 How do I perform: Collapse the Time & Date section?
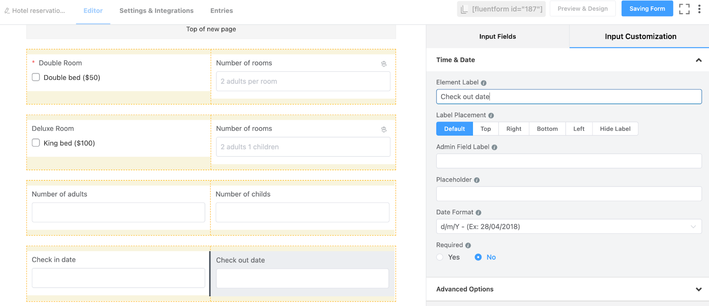[698, 60]
